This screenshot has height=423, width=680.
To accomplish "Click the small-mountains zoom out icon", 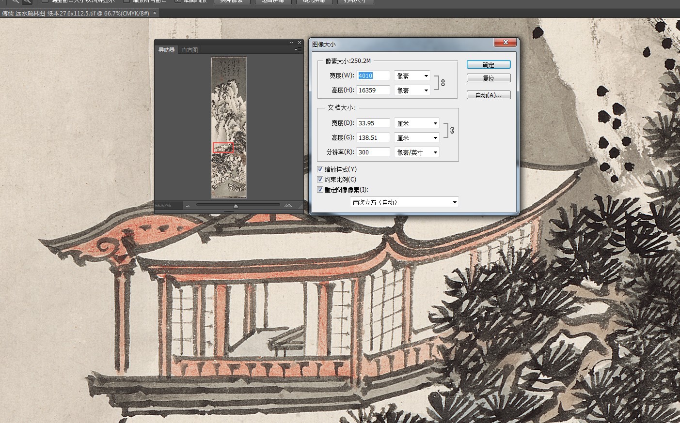I will (188, 206).
